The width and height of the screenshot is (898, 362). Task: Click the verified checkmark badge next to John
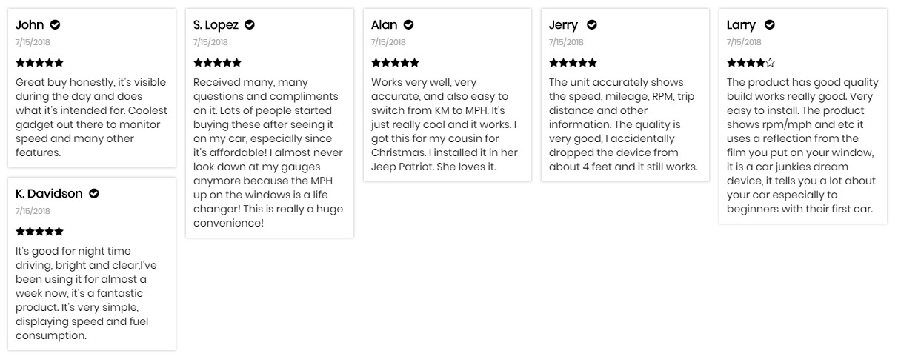coord(55,25)
